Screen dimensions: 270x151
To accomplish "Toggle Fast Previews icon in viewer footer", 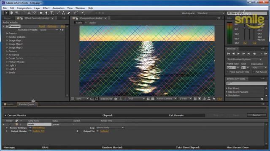I will pyautogui.click(x=200, y=99).
